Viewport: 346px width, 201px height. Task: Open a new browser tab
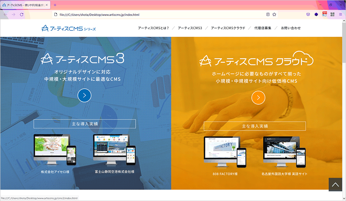point(55,5)
